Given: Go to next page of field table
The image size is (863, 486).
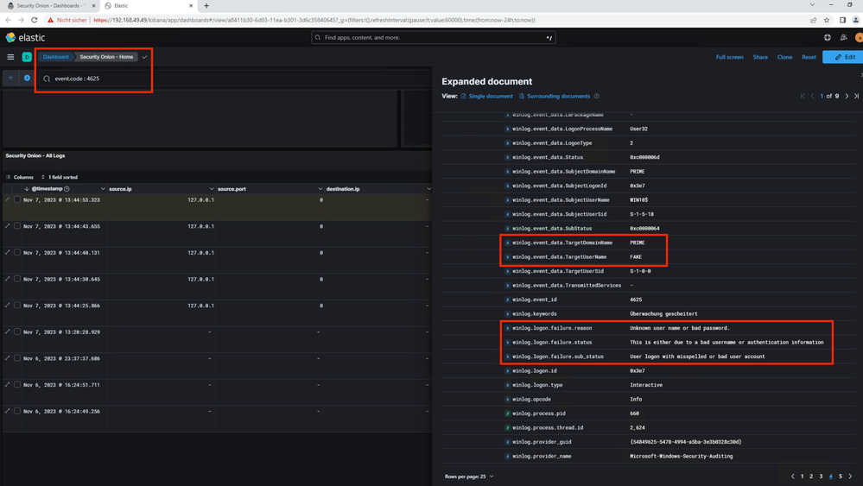Looking at the screenshot, I should [x=850, y=477].
